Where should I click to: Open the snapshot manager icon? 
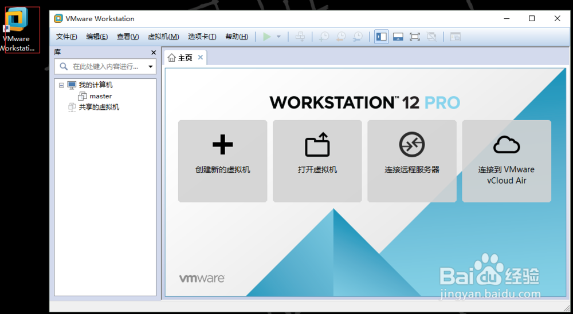click(358, 37)
